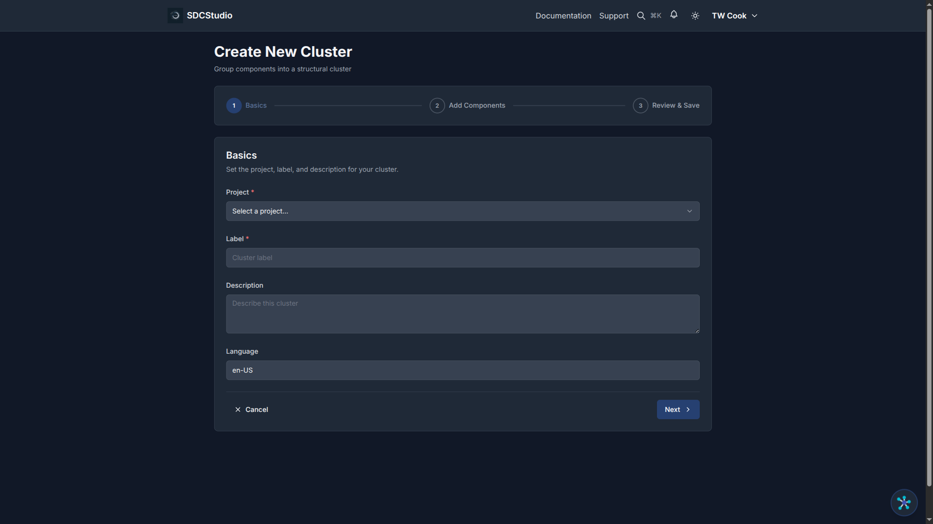Open the Language field showing en-US

point(462,370)
